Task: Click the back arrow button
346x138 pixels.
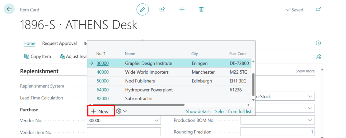Action: (x=9, y=9)
